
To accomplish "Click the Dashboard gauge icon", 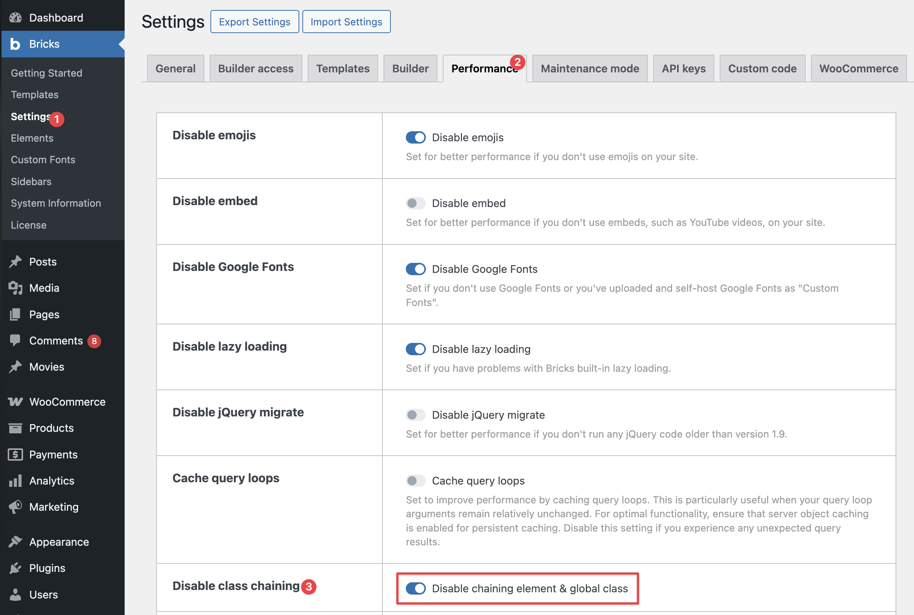I will pyautogui.click(x=15, y=18).
